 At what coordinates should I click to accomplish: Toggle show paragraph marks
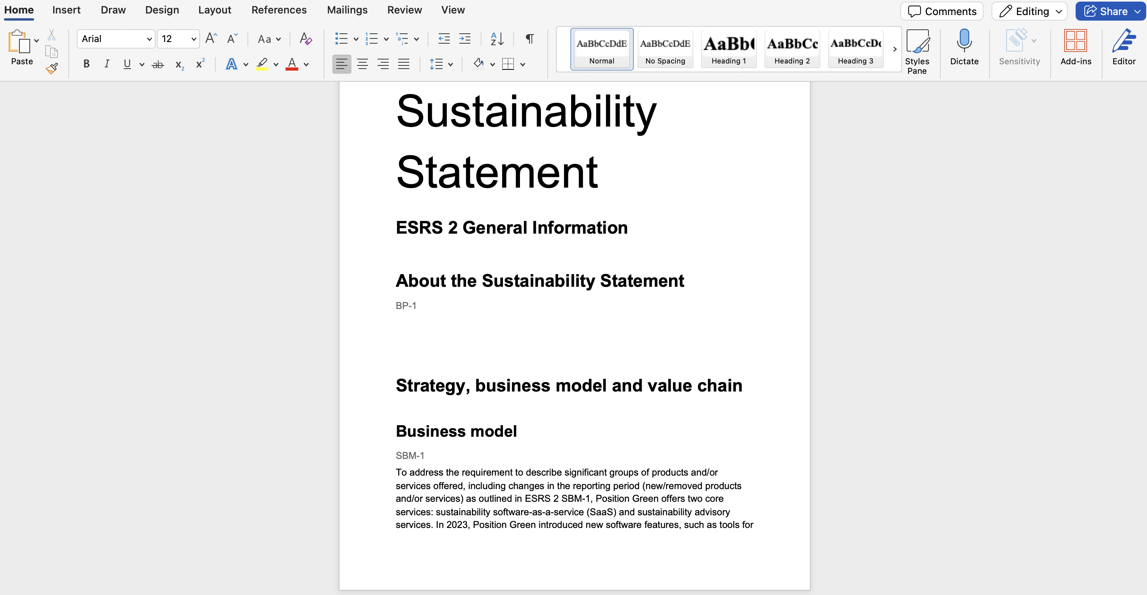(529, 39)
